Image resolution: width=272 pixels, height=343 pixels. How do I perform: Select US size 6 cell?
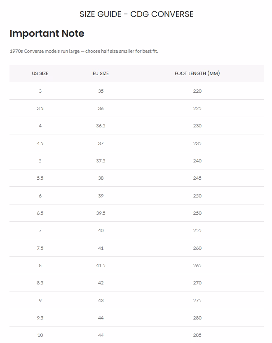click(40, 196)
